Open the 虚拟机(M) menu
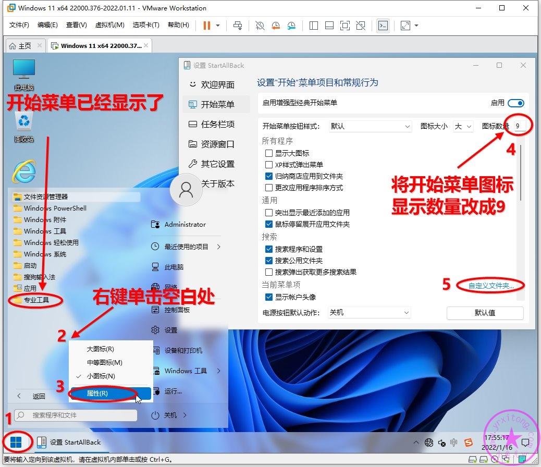 pyautogui.click(x=110, y=25)
